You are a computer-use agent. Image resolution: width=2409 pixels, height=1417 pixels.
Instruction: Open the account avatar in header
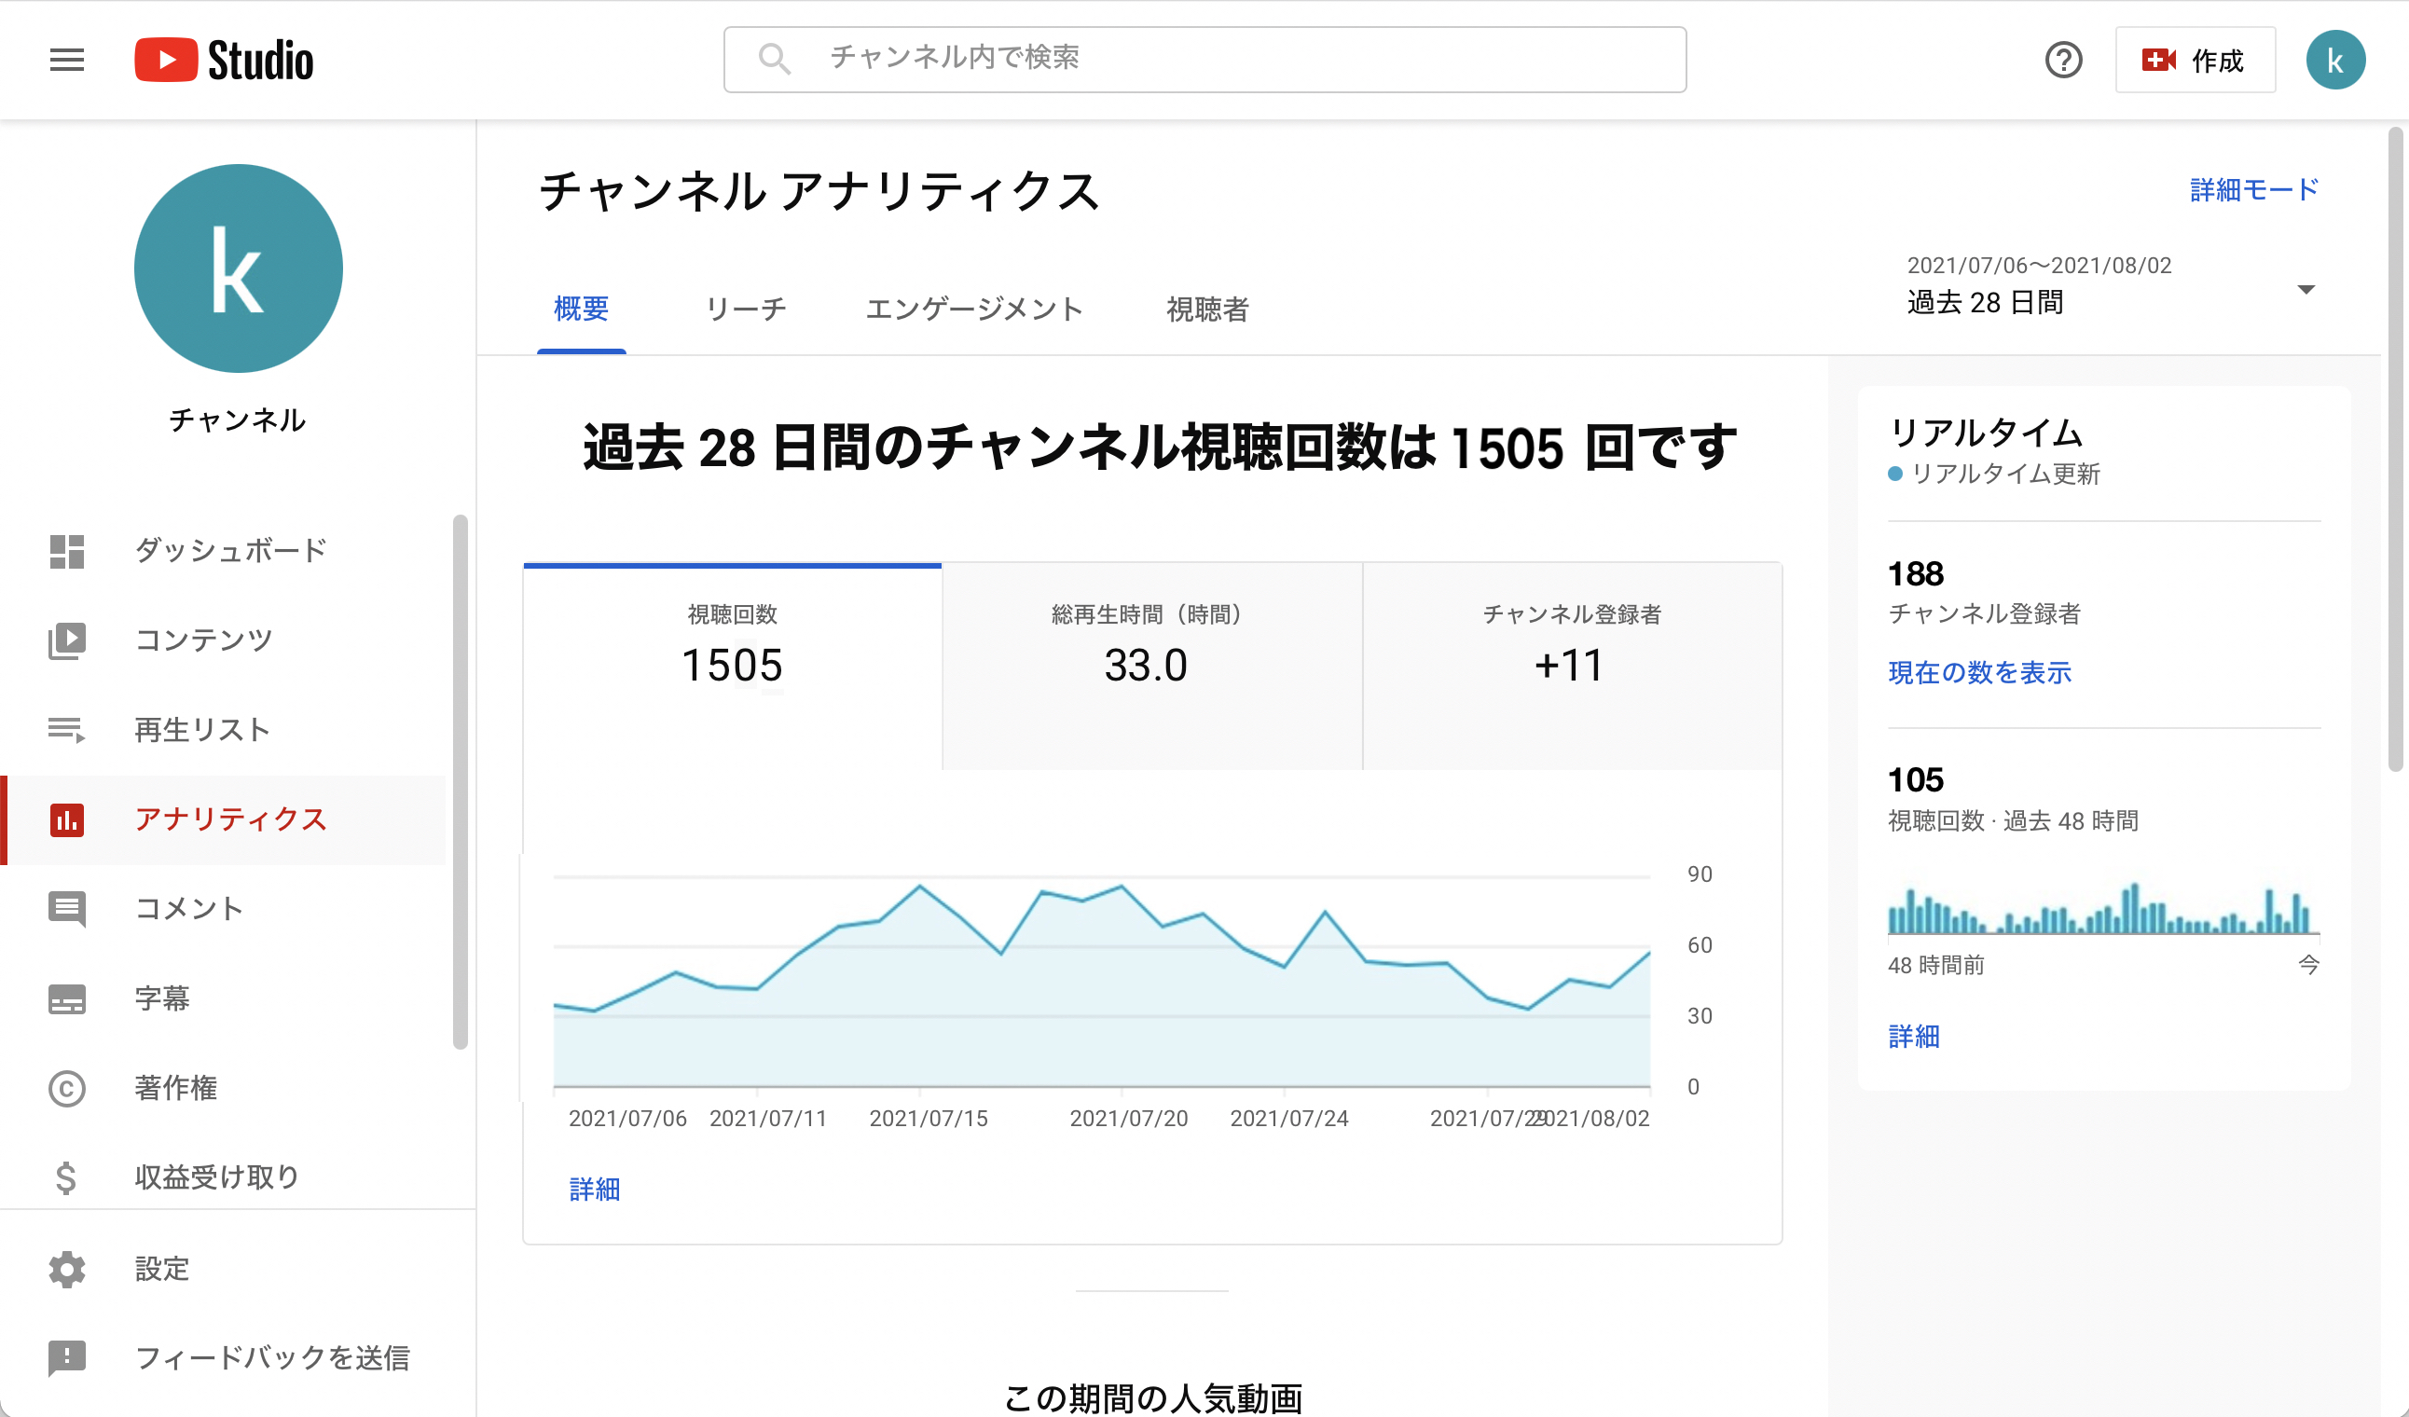tap(2334, 61)
